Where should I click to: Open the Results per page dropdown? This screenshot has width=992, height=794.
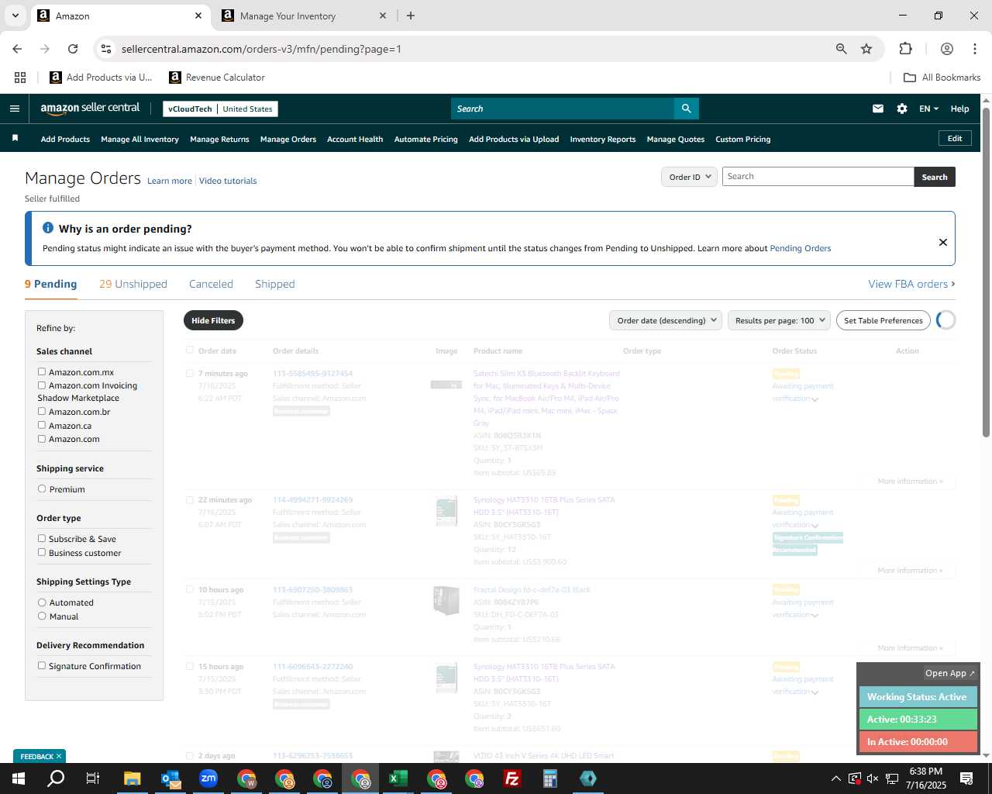click(x=779, y=320)
